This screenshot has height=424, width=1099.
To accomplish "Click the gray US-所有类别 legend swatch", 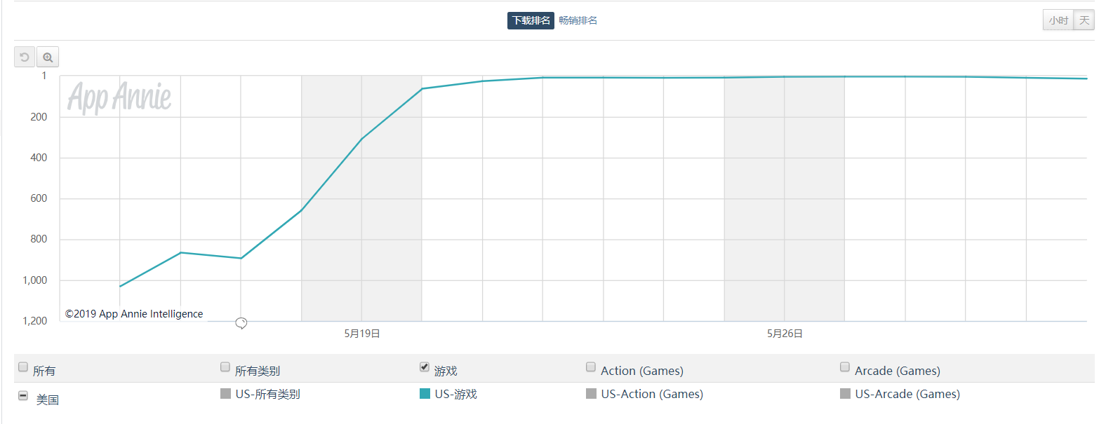I will (225, 394).
